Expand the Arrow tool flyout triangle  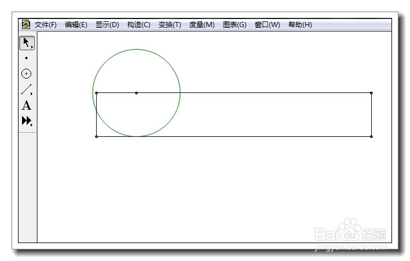(32, 47)
